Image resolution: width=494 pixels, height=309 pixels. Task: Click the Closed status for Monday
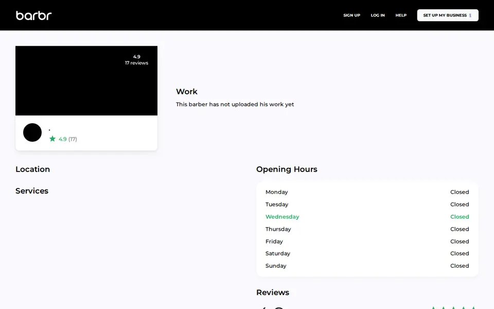pyautogui.click(x=460, y=192)
